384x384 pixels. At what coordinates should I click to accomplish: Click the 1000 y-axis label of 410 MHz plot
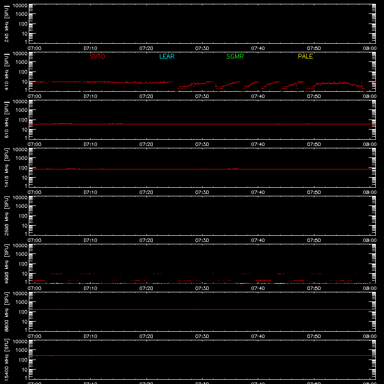click(22, 62)
